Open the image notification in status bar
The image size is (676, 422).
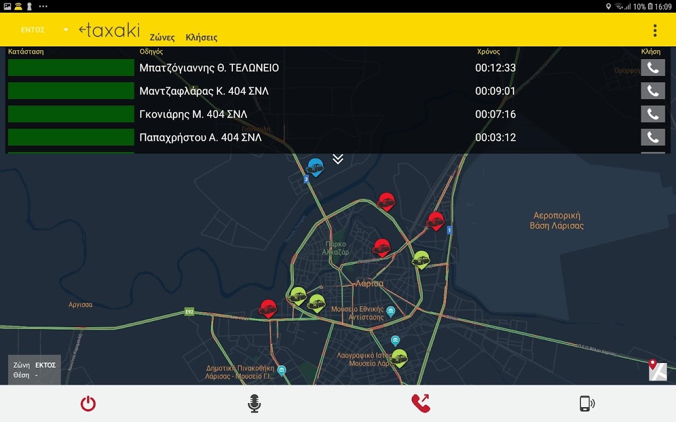coord(7,6)
